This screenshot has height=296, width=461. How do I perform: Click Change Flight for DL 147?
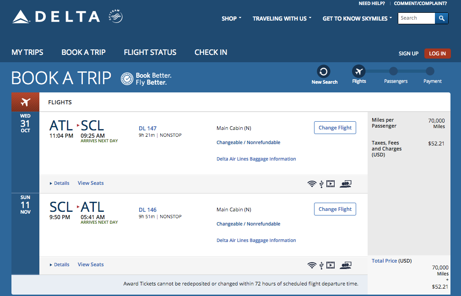(335, 128)
